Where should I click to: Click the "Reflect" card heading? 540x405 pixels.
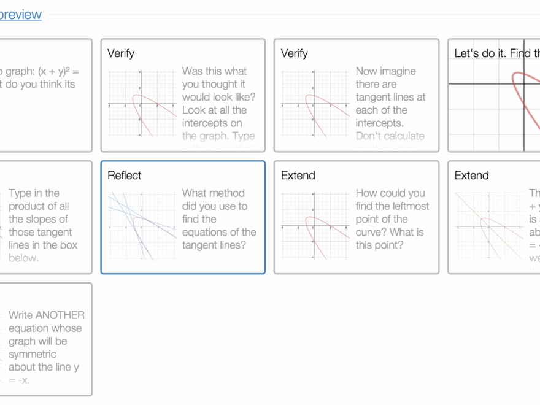tap(125, 175)
